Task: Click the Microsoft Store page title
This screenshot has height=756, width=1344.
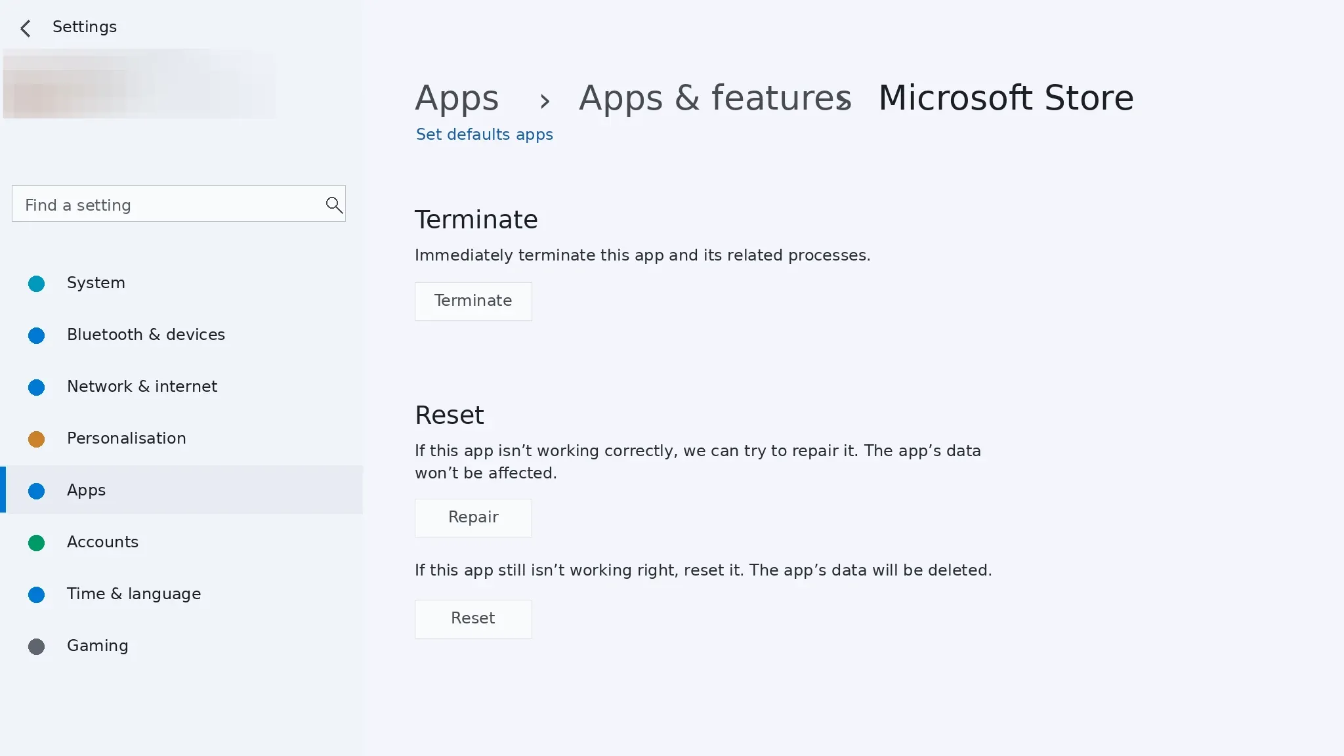Action: click(x=1006, y=98)
